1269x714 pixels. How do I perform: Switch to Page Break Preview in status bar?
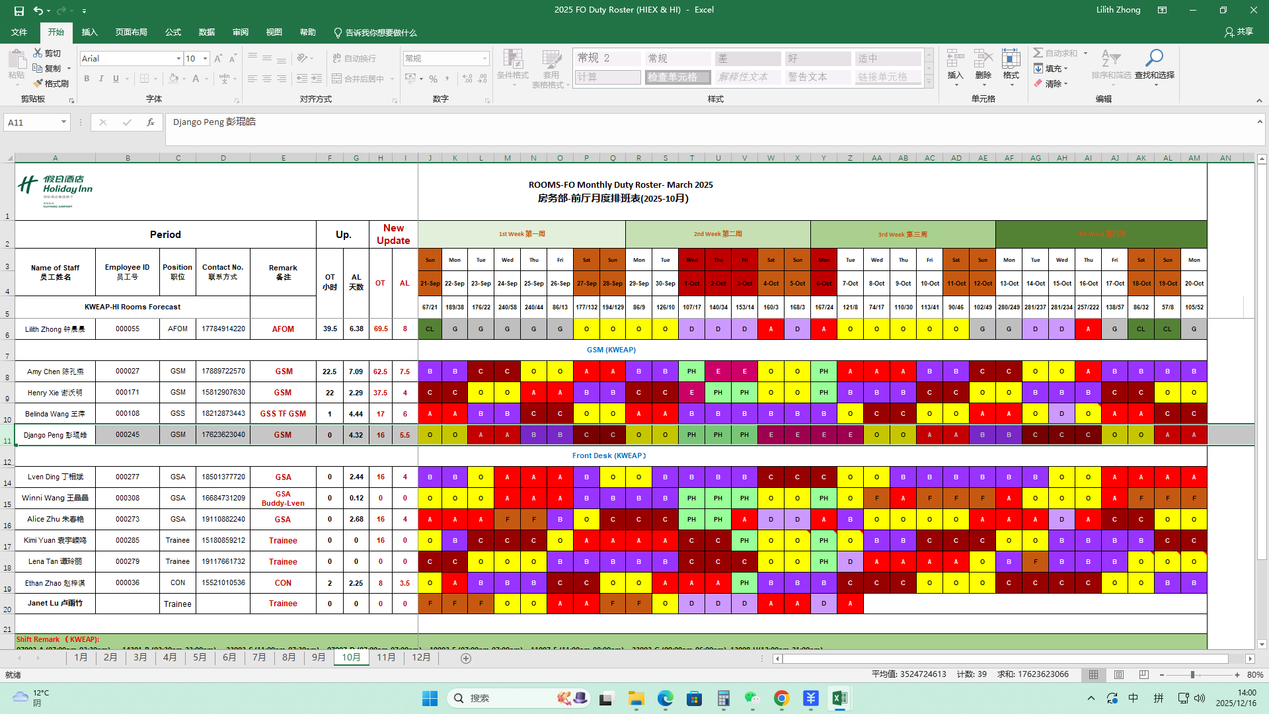click(1143, 674)
